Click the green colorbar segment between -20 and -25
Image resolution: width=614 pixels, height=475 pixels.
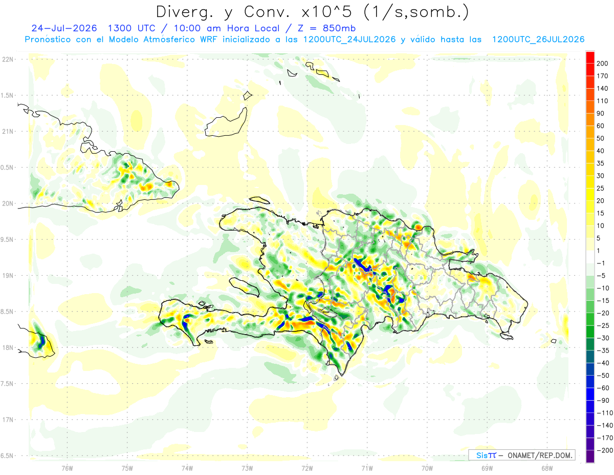590,319
